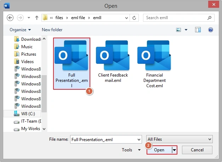The width and height of the screenshot is (222, 162).
Task: Expand the Open button split arrow
Action: [x=175, y=150]
